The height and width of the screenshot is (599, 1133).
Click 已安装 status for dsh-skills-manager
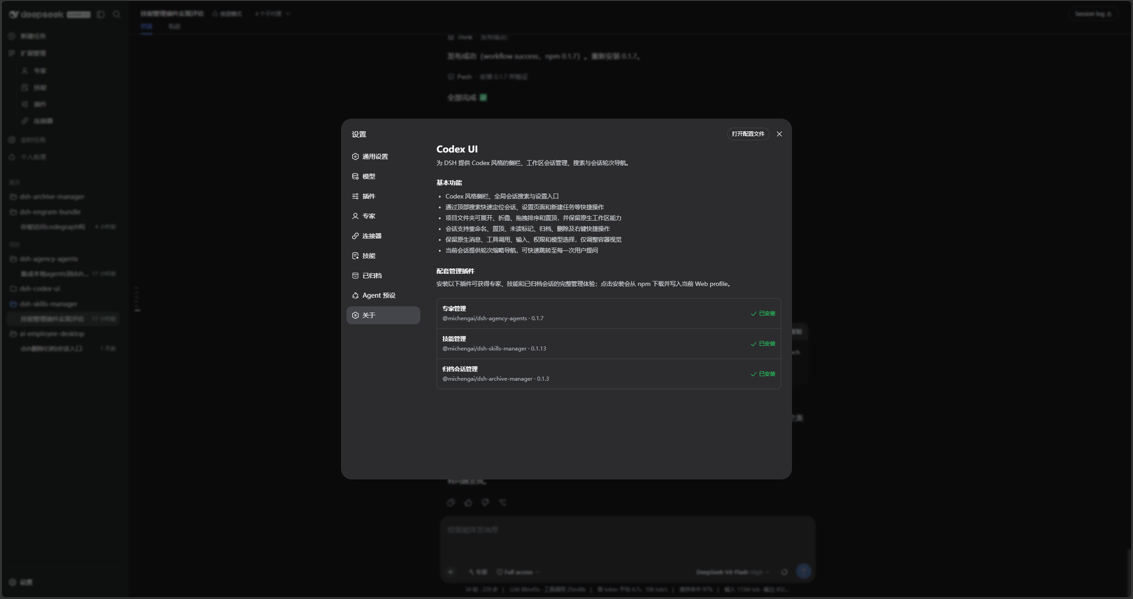tap(763, 344)
